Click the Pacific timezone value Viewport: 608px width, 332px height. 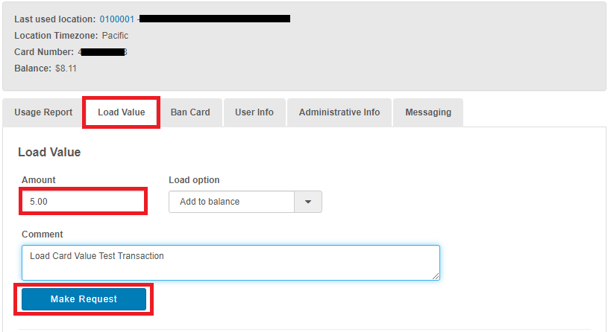point(115,35)
